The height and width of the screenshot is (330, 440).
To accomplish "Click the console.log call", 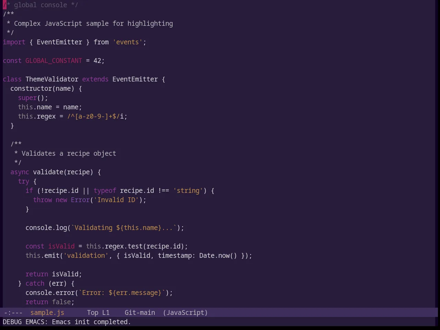I will [46, 228].
